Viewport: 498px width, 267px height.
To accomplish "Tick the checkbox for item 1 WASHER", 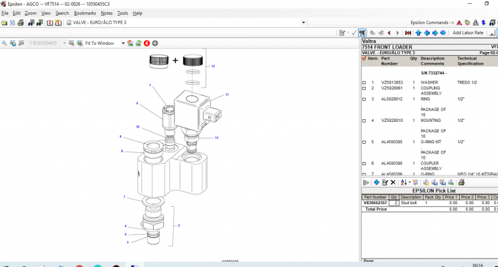I will point(364,83).
